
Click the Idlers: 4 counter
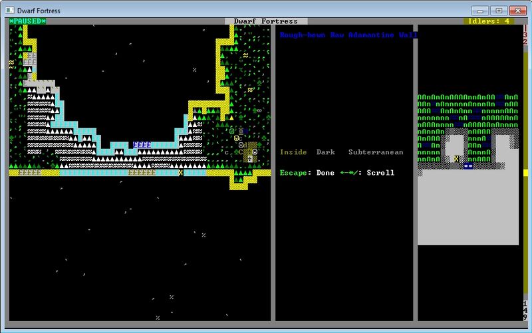[489, 21]
